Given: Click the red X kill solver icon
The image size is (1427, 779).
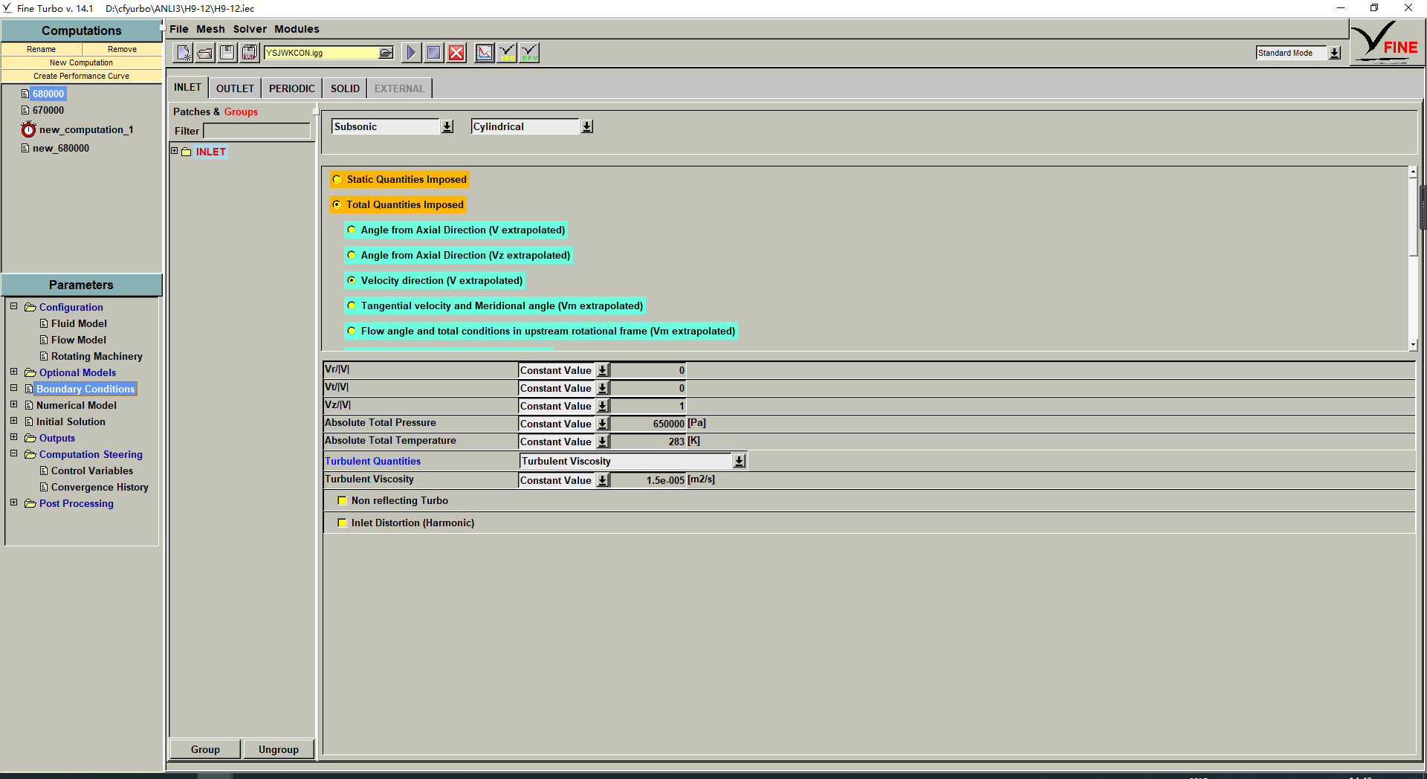Looking at the screenshot, I should [x=456, y=53].
